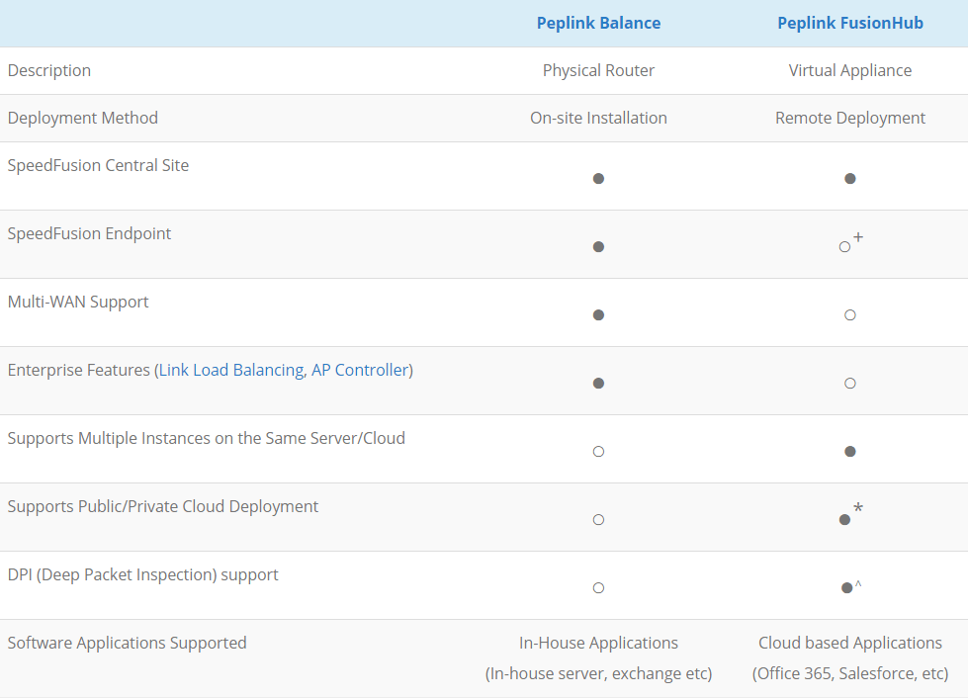
Task: Click FusionHub filled dot for SpeedFusion Central Site
Action: [x=850, y=179]
